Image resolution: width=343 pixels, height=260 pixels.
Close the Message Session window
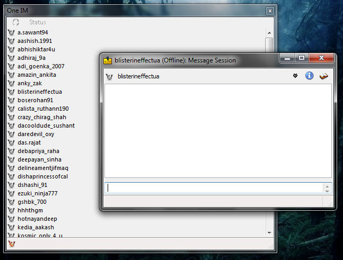coord(321,58)
